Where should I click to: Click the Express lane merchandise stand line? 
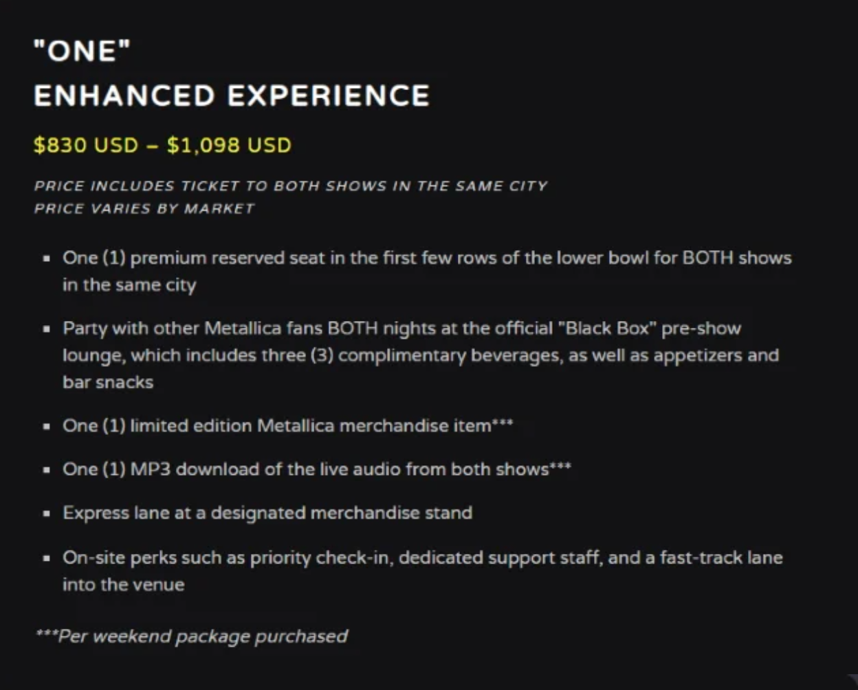point(267,513)
